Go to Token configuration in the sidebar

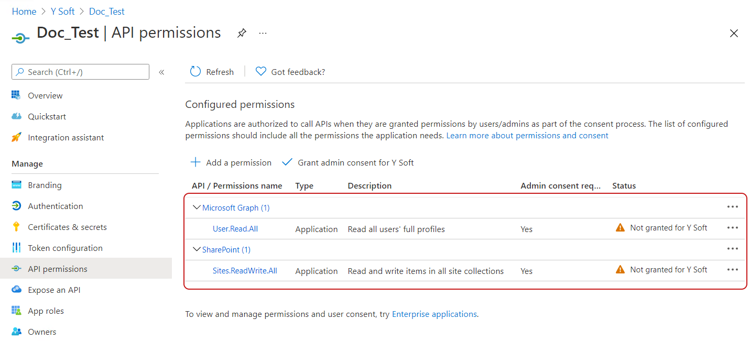(65, 248)
